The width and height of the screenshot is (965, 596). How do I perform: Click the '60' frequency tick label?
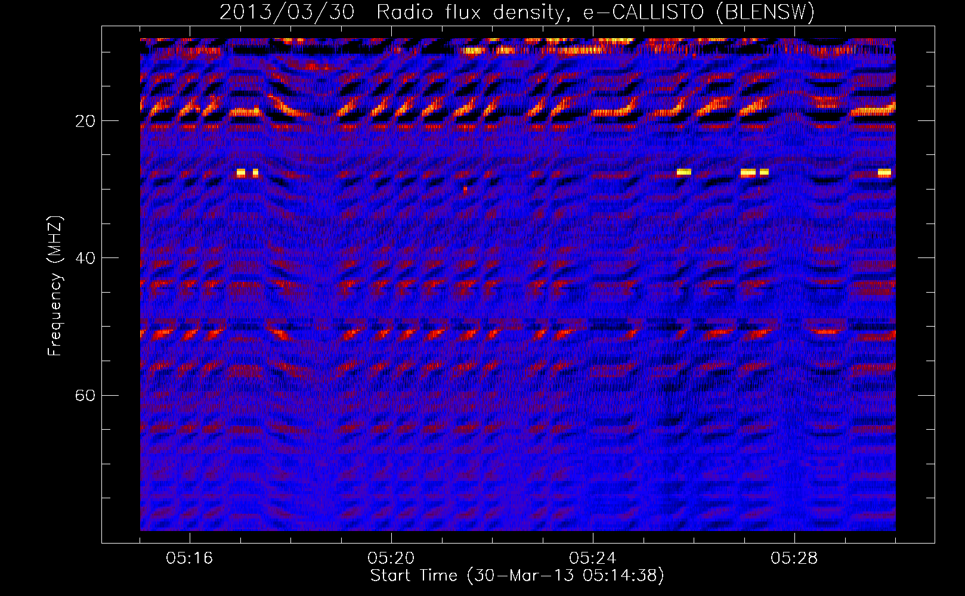pyautogui.click(x=85, y=396)
